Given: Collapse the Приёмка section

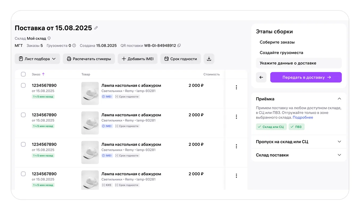Looking at the screenshot, I should pyautogui.click(x=339, y=99).
